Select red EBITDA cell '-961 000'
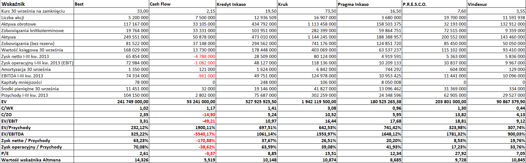This screenshot has height=163, width=526. [206, 76]
